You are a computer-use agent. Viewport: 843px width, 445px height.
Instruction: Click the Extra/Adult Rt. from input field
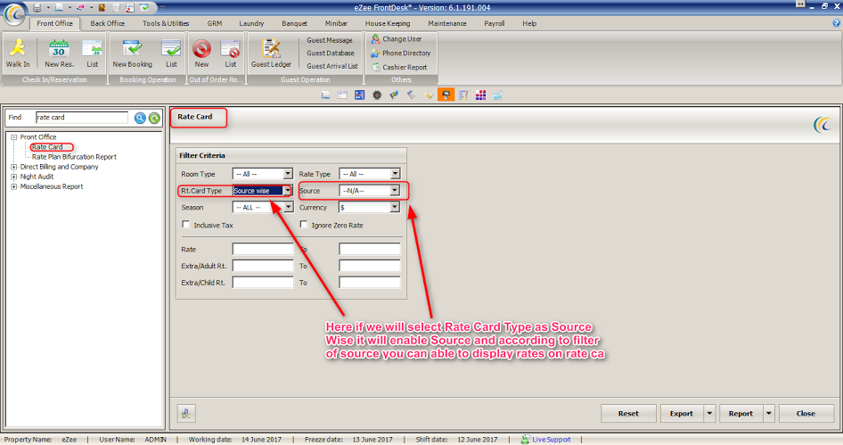(x=263, y=265)
